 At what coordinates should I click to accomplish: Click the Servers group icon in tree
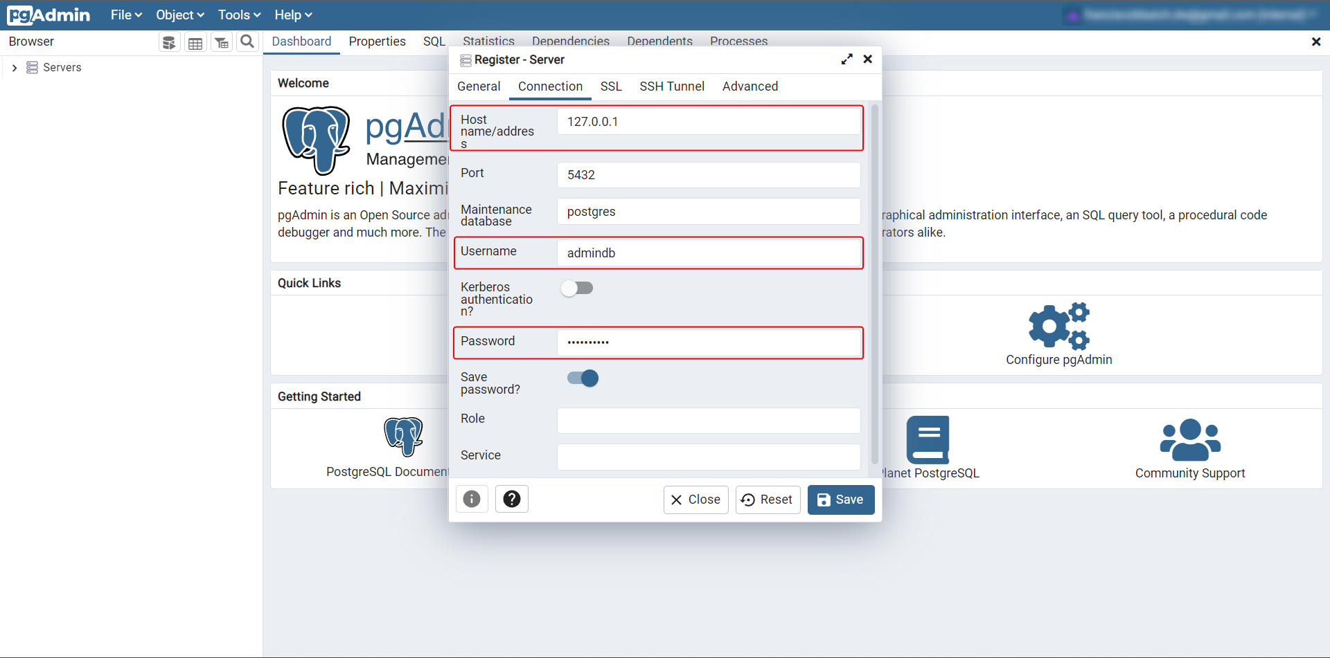pos(32,67)
